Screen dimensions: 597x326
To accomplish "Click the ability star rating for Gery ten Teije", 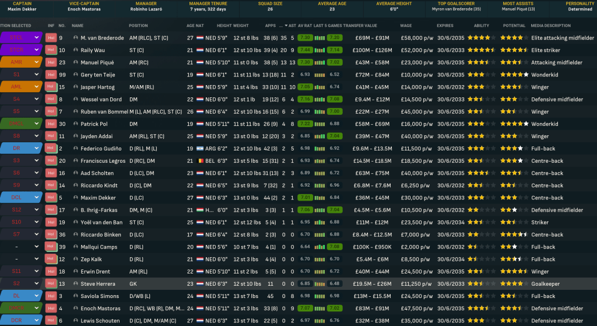I will point(482,75).
